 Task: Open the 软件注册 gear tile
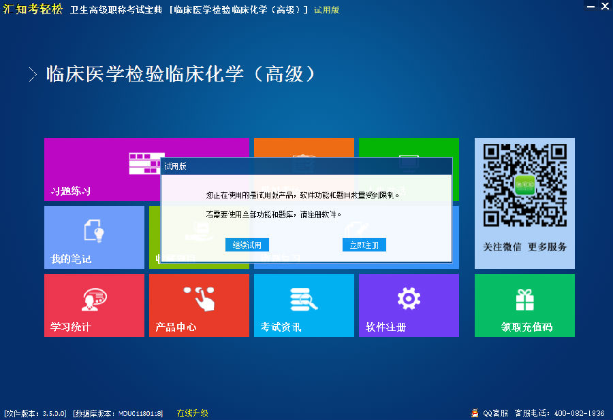409,305
